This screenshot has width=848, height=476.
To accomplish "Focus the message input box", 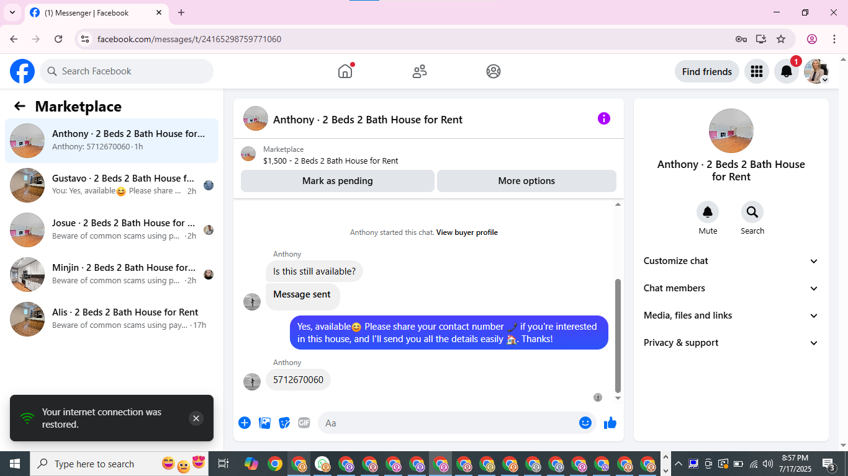I will (x=448, y=423).
